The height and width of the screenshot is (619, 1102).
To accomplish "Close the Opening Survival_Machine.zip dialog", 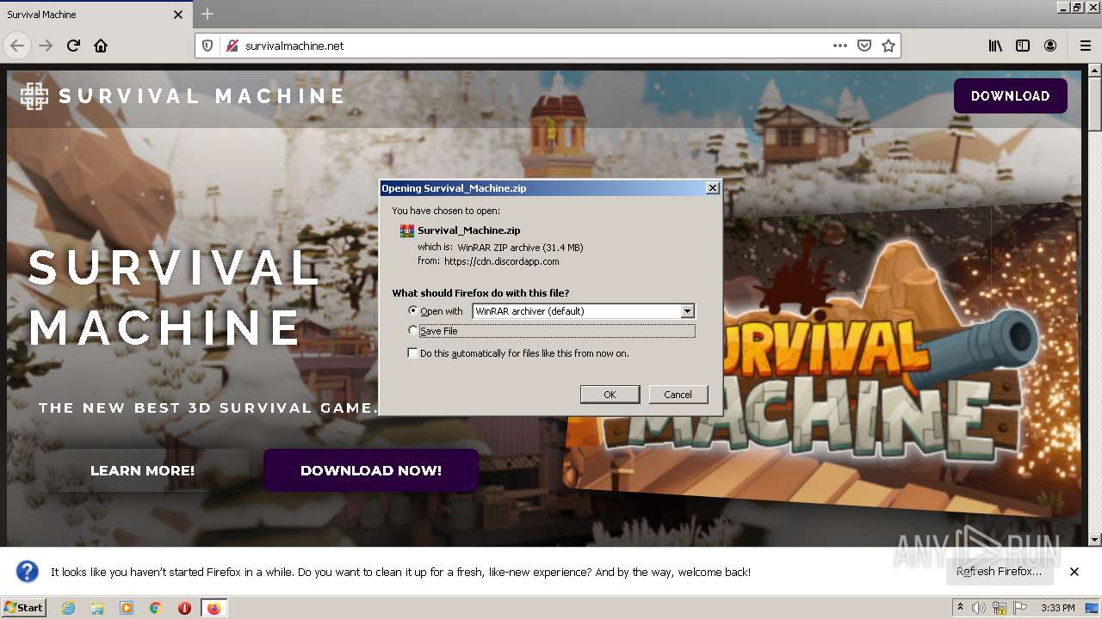I will pyautogui.click(x=712, y=188).
